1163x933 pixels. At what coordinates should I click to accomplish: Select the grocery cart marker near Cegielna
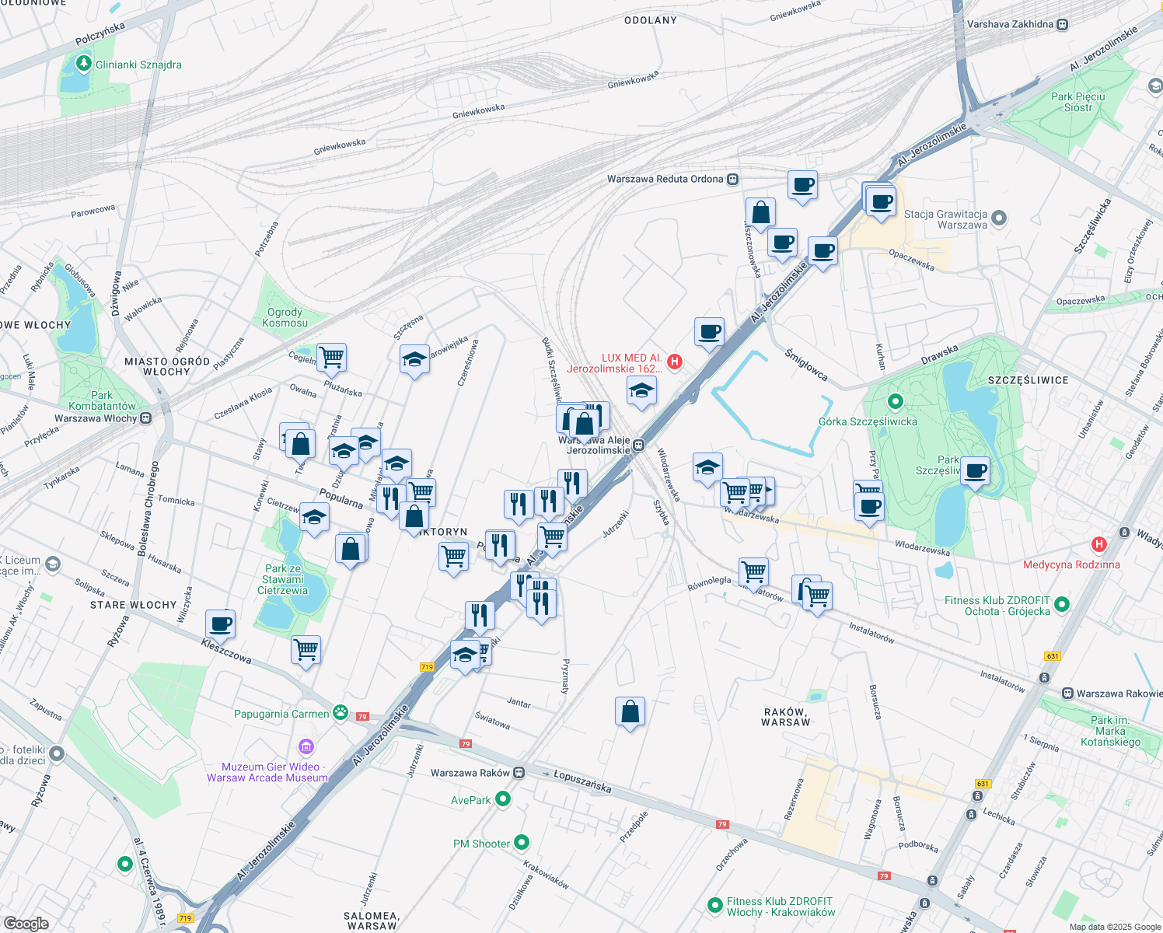(331, 359)
